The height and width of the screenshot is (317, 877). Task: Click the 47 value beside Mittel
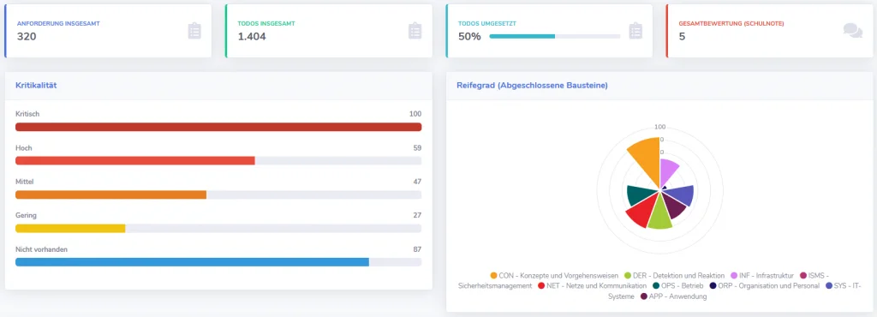point(417,182)
